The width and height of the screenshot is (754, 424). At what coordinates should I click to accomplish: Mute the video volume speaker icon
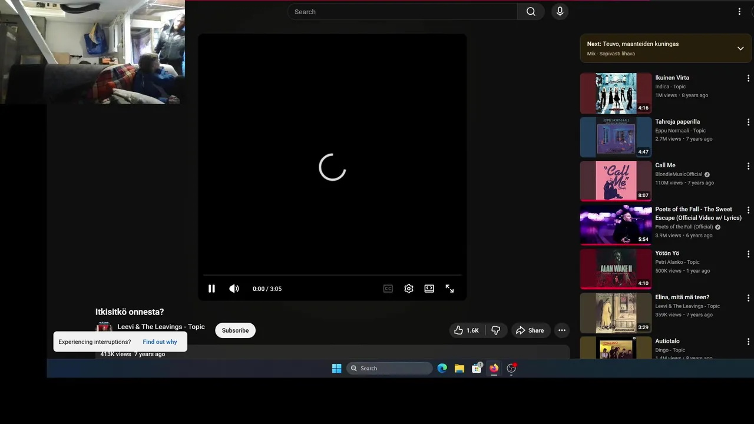click(234, 289)
